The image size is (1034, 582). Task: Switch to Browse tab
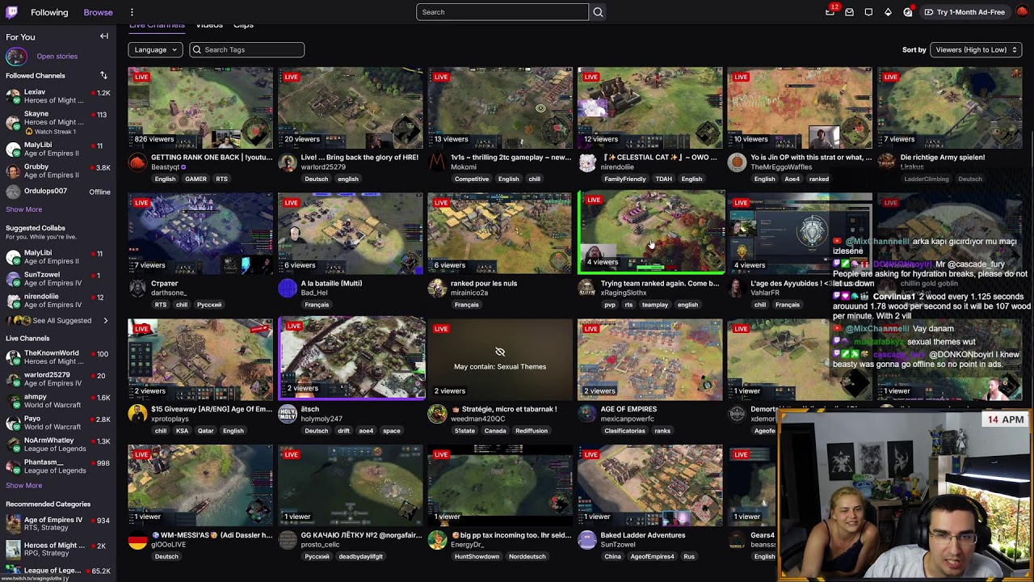coord(98,12)
